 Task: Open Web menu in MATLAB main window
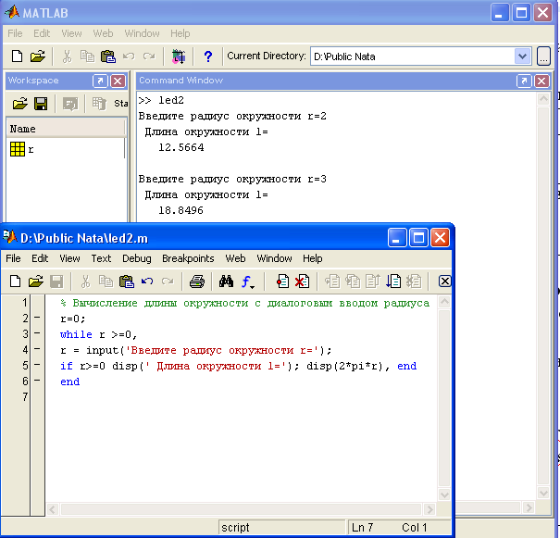[x=103, y=33]
